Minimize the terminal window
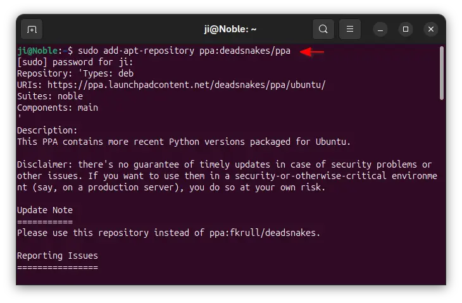Image resolution: width=462 pixels, height=303 pixels. (x=380, y=30)
